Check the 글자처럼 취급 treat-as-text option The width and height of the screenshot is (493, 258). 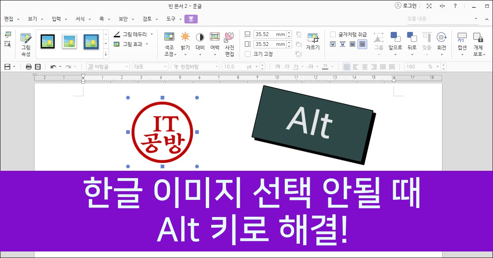pyautogui.click(x=333, y=35)
